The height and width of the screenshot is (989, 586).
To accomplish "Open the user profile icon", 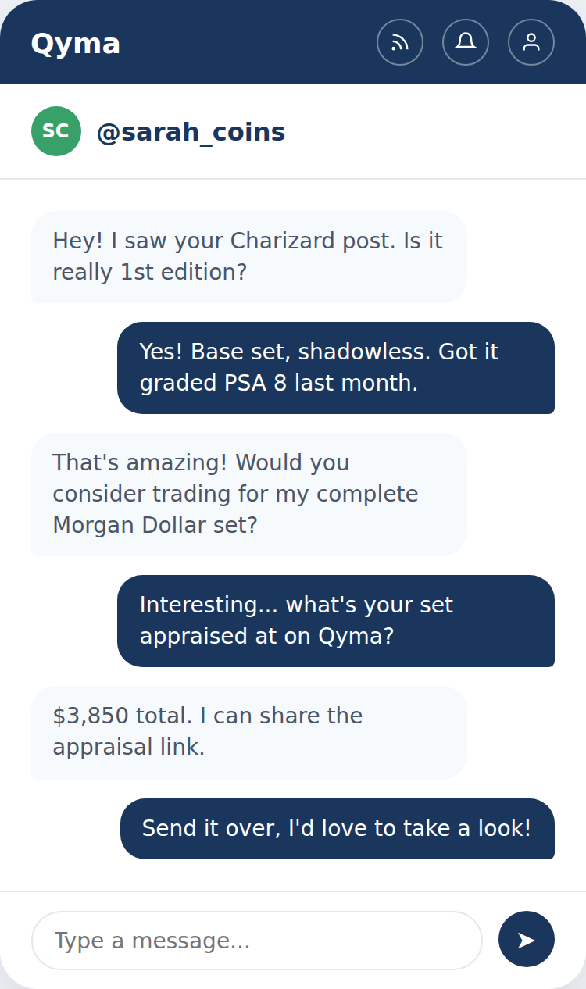I will tap(531, 42).
